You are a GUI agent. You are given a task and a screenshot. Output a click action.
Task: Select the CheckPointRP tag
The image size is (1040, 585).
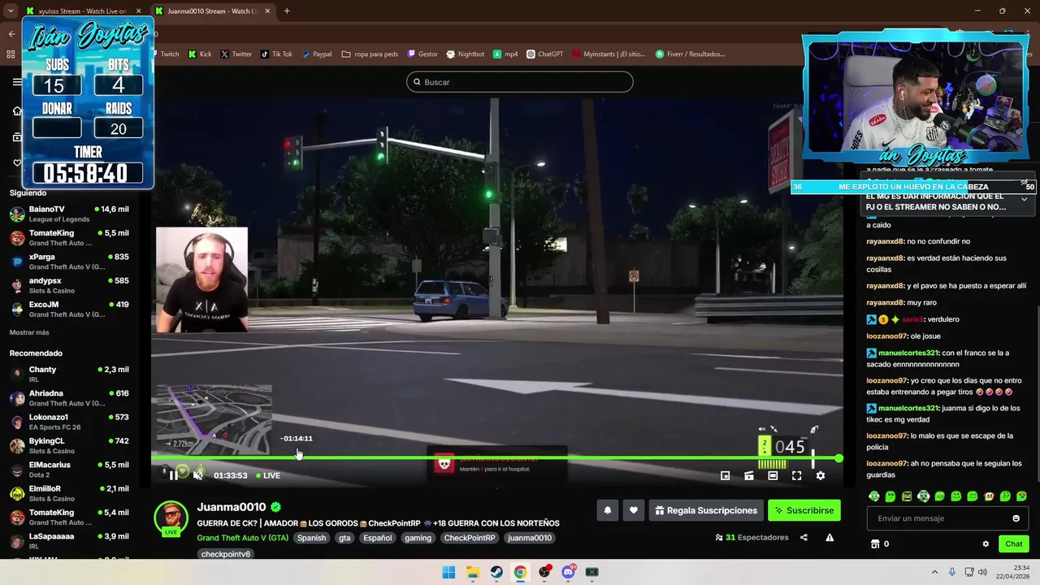[470, 538]
